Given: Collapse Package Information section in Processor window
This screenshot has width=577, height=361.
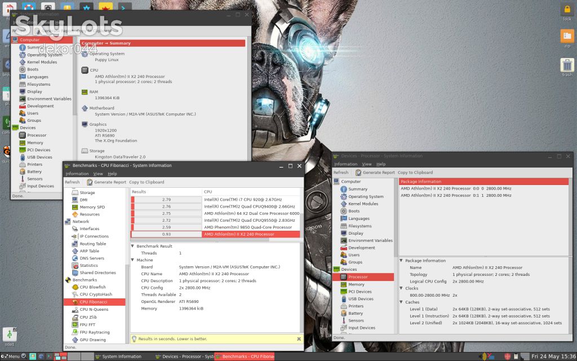Looking at the screenshot, I should (401, 261).
